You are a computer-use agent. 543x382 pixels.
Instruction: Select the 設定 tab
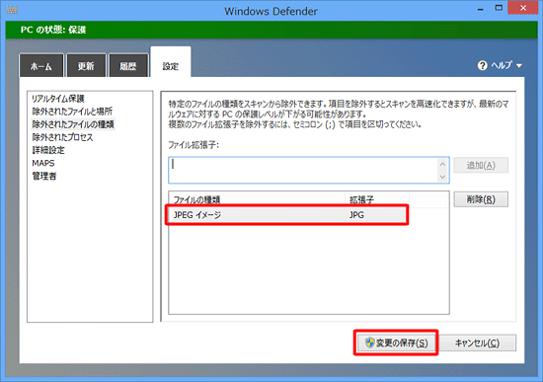tap(171, 63)
